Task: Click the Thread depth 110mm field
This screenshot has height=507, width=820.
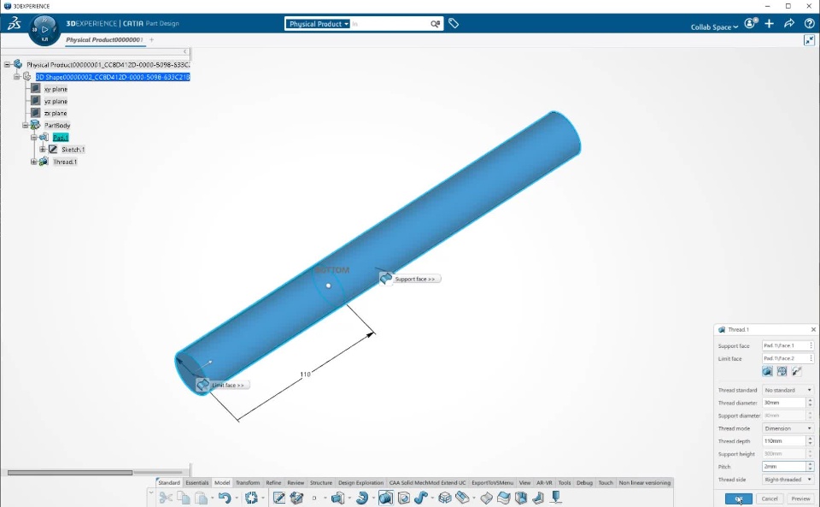Action: pyautogui.click(x=784, y=441)
